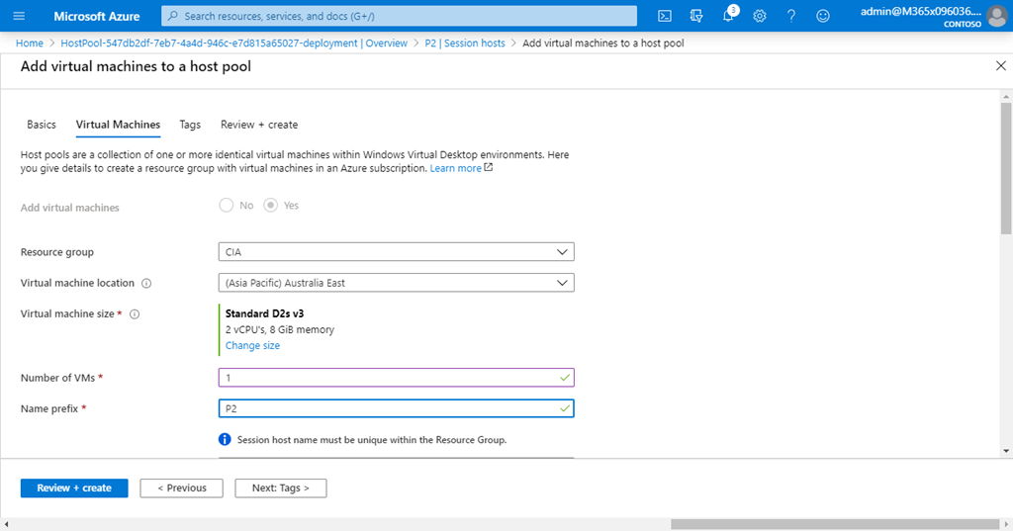Open the feedback smiley icon
Image resolution: width=1013 pixels, height=531 pixels.
tap(823, 16)
